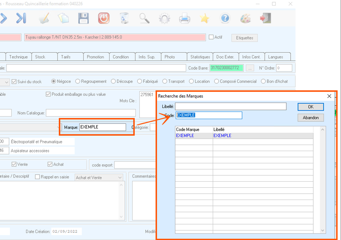This screenshot has height=240, width=341.
Task: Toggle the Vente checkbox
Action: (14, 164)
